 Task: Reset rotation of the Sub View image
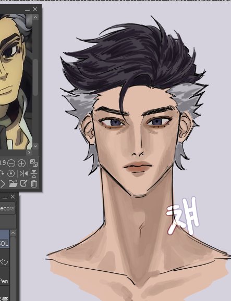pos(11,173)
